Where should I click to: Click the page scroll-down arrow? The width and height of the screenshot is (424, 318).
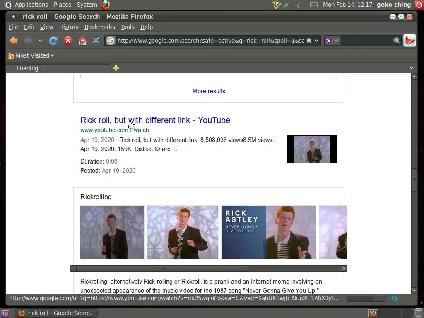click(x=414, y=290)
